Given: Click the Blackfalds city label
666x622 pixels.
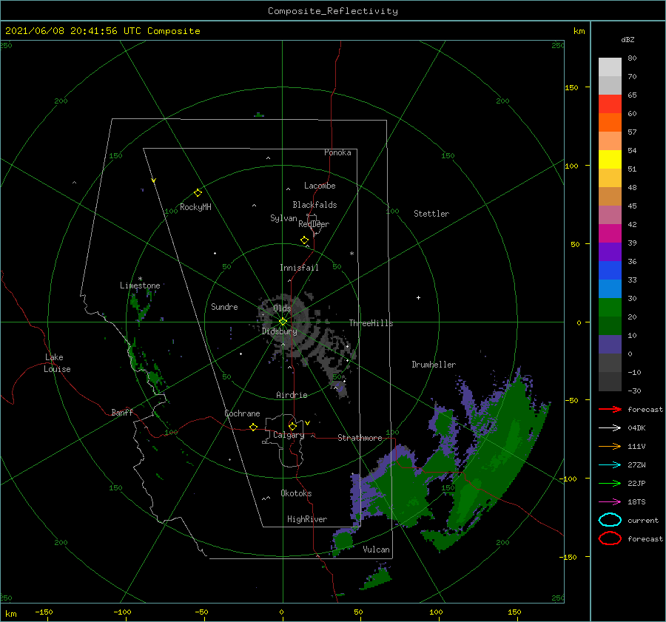Looking at the screenshot, I should point(314,205).
